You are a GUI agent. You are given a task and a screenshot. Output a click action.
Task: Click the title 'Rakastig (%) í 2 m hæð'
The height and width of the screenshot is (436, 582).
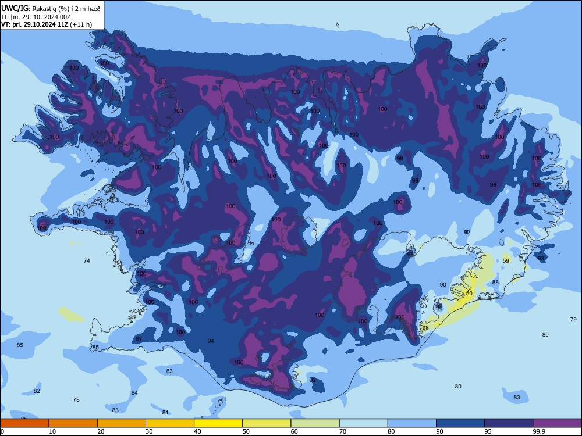tap(66, 9)
